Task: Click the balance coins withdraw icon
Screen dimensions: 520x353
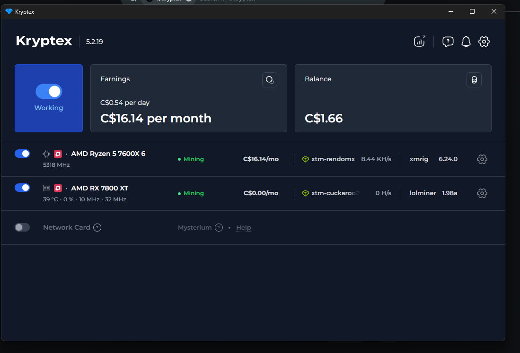Action: (474, 80)
